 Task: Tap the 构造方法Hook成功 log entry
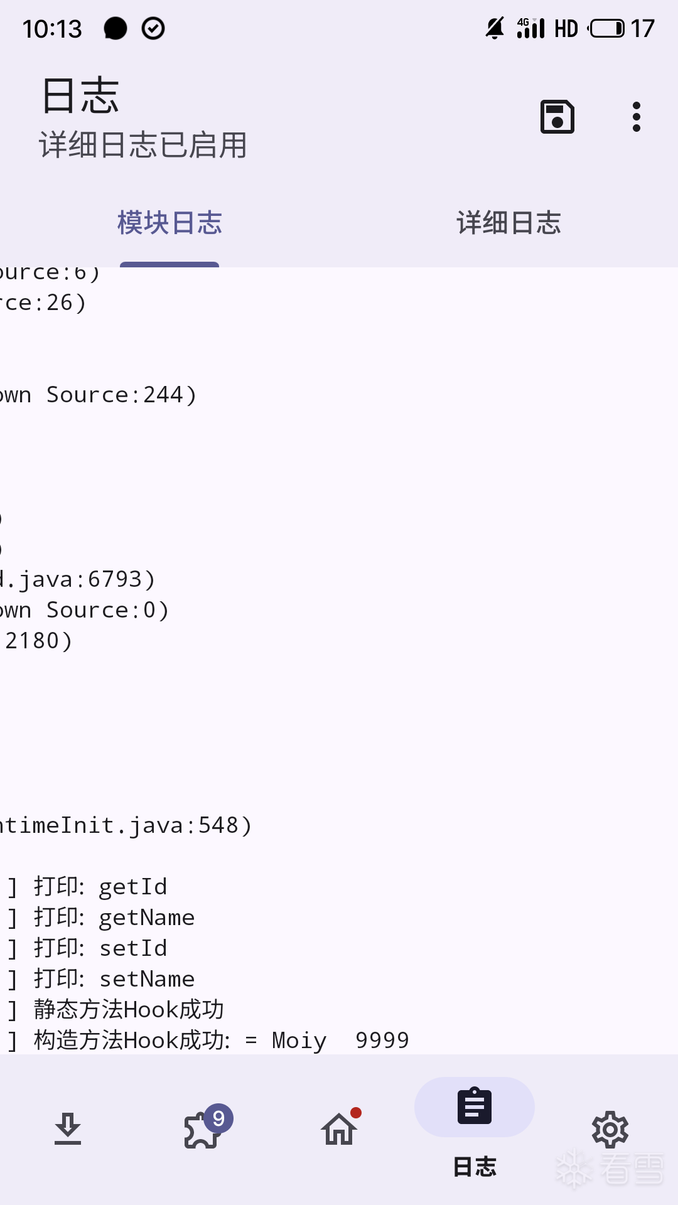pos(207,1040)
